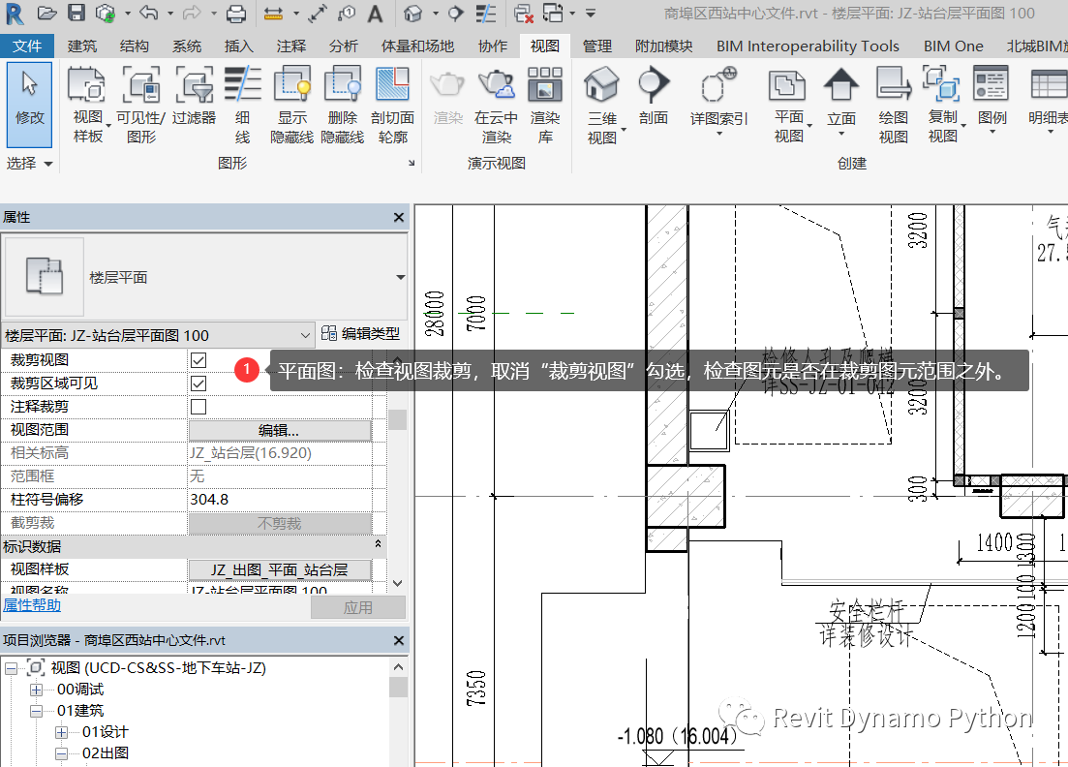
Task: Check the 注释裁剪 checkbox
Action: pos(198,407)
